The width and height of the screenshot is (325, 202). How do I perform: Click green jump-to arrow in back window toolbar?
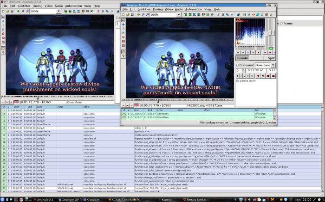click(x=18, y=11)
